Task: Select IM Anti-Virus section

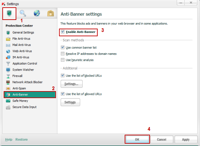Action: (21, 58)
